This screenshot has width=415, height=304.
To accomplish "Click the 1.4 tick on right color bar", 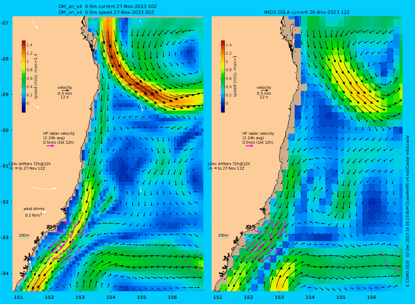I will click(229, 45).
